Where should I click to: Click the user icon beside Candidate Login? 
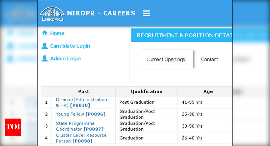point(45,46)
